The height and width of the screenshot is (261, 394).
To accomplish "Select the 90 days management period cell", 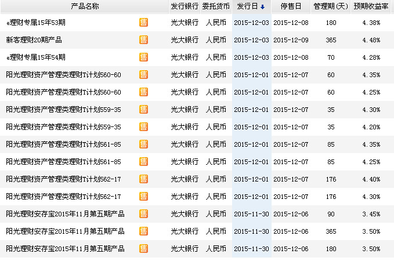I will [x=331, y=214].
